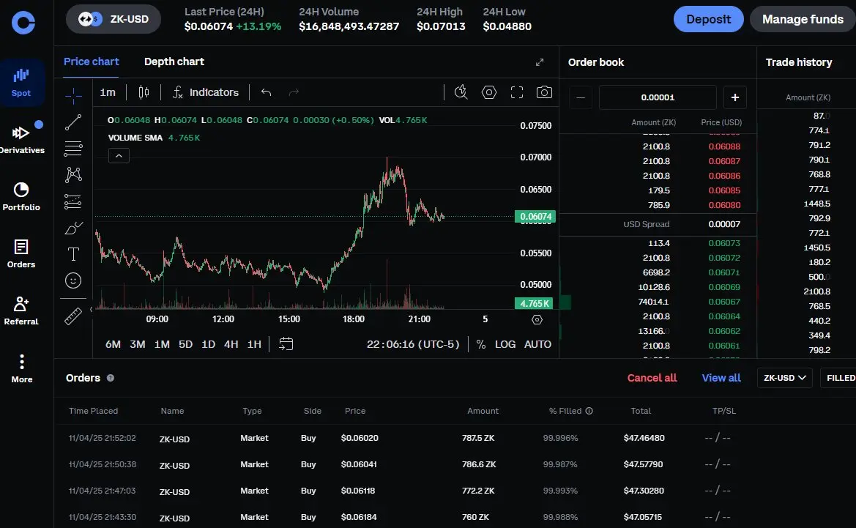856x528 pixels.
Task: Toggle percent scale on chart
Action: [481, 344]
